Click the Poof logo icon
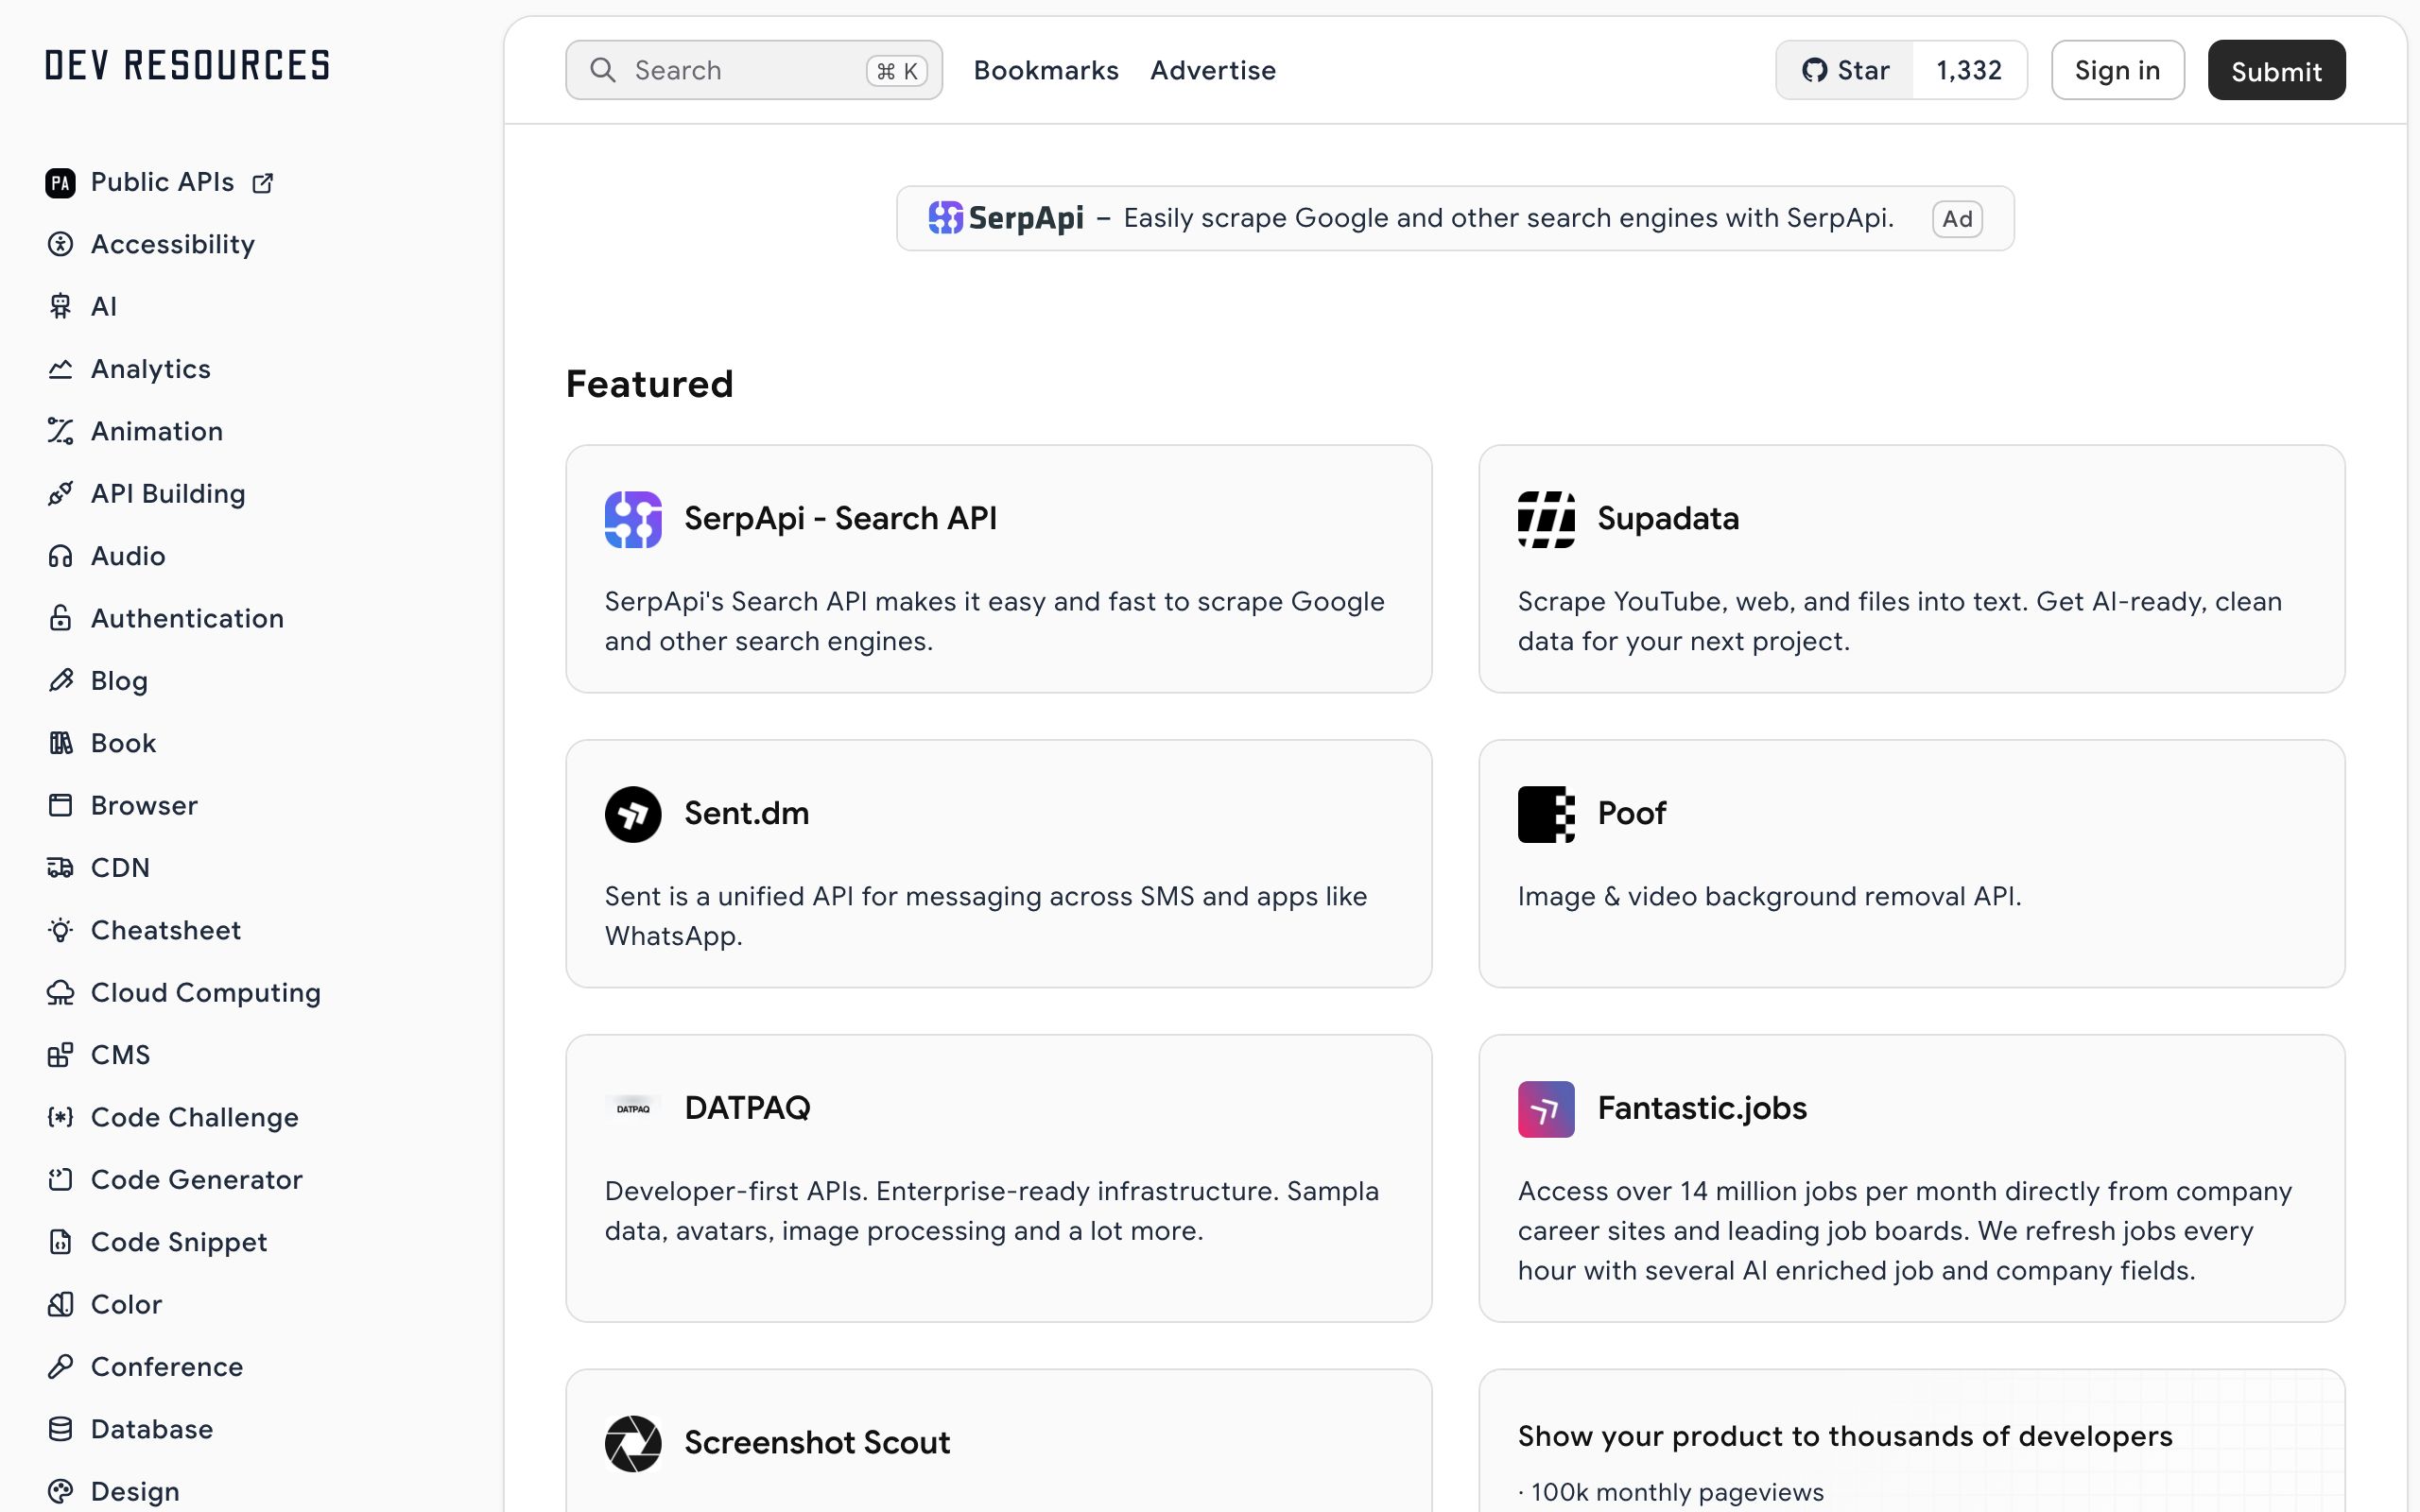 pos(1546,814)
